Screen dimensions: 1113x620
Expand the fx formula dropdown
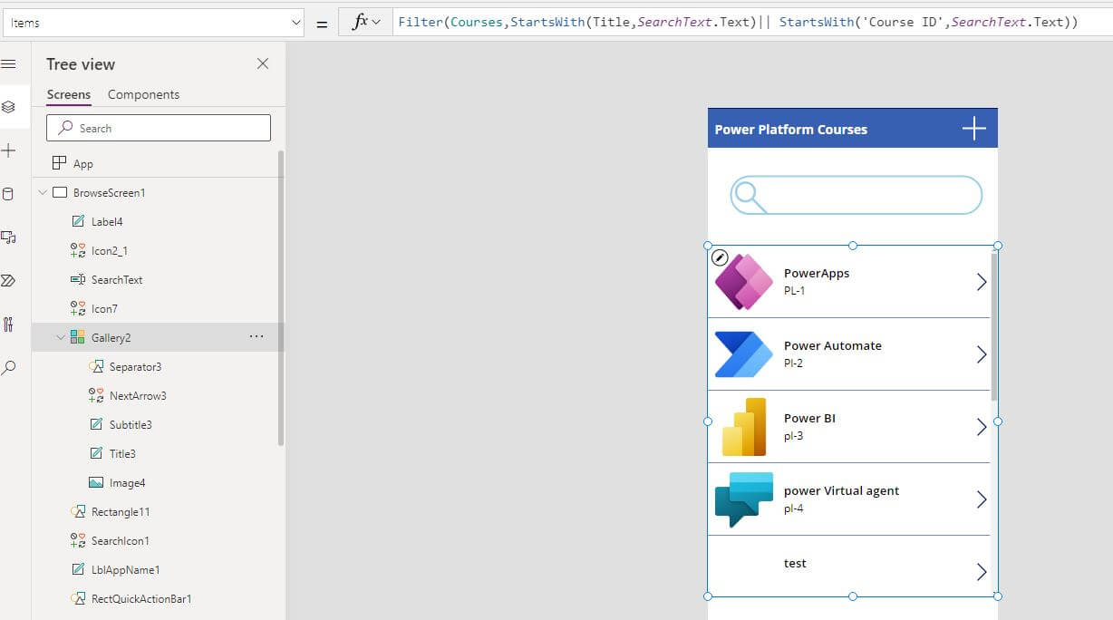366,23
